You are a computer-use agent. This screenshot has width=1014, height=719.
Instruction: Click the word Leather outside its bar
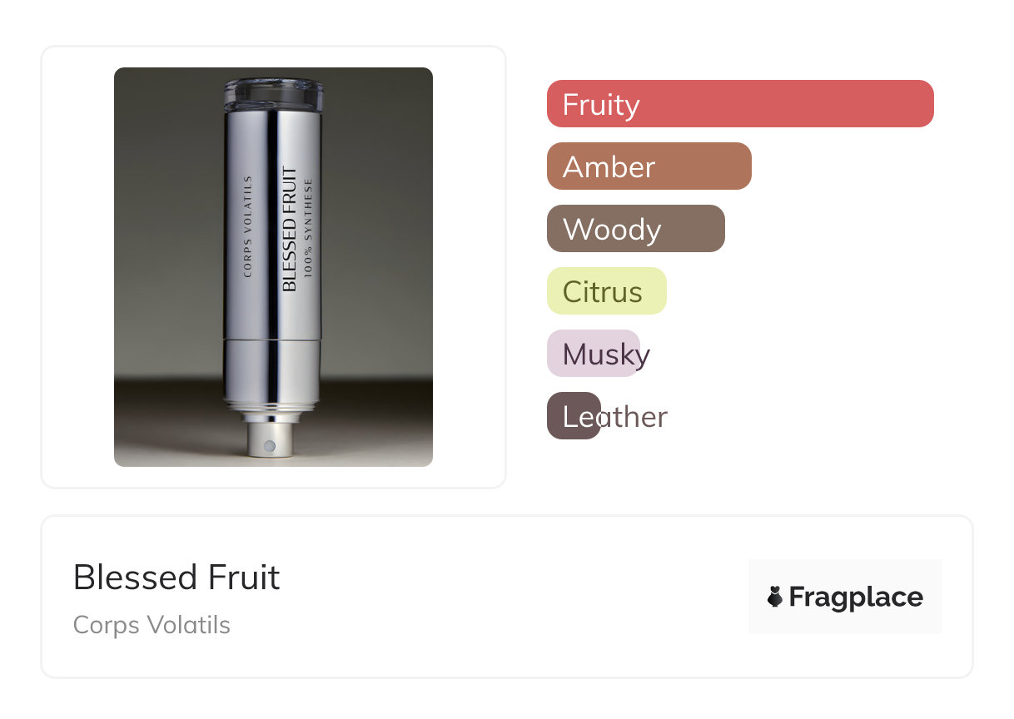(x=637, y=417)
